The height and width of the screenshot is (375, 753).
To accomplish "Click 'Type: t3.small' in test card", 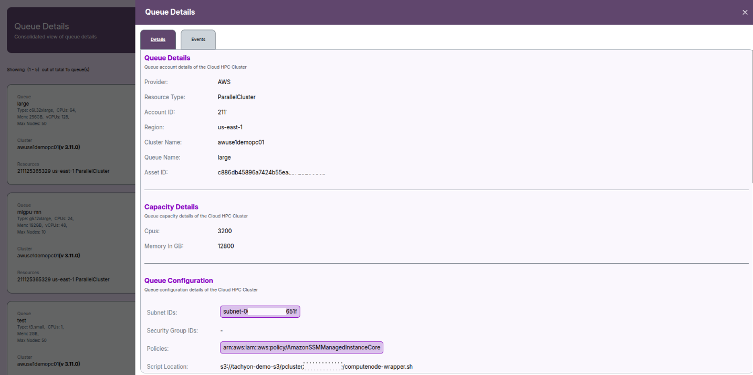I will [x=32, y=327].
